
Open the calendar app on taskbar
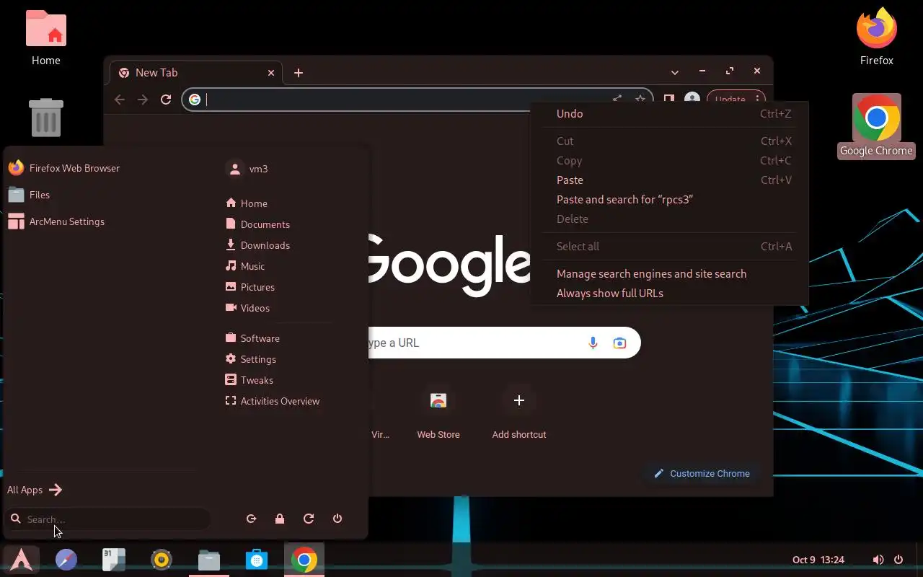[x=114, y=560]
